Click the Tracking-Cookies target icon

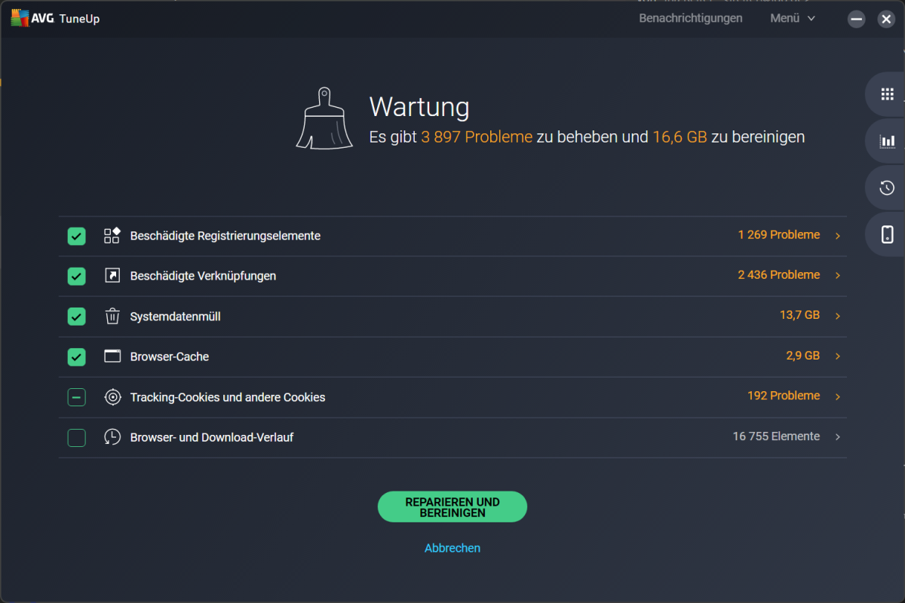click(112, 397)
